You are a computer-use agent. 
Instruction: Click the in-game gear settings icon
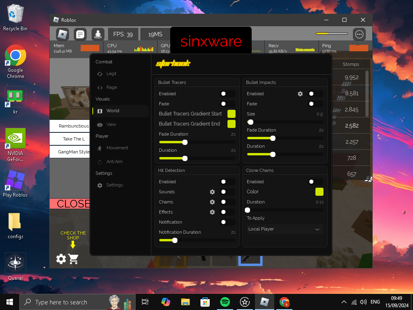tap(61, 259)
